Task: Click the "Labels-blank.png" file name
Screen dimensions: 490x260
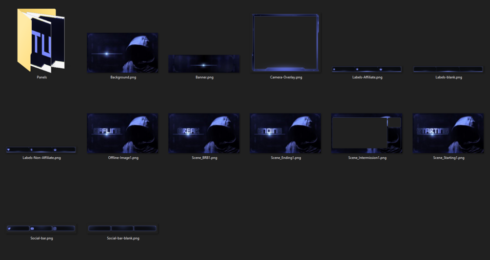Action: (449, 77)
